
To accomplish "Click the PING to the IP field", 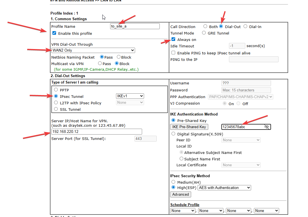I will point(254,59).
